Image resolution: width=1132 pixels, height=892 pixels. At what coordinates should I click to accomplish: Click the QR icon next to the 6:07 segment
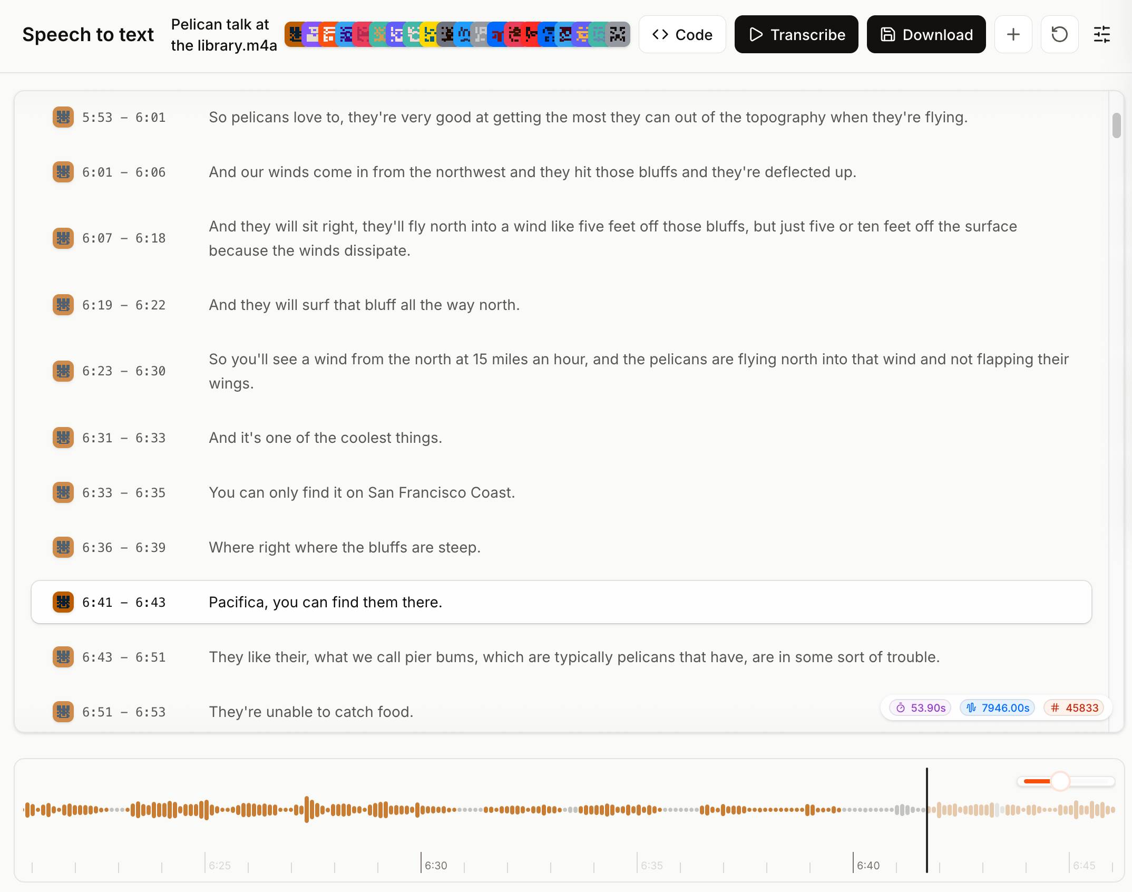coord(63,238)
